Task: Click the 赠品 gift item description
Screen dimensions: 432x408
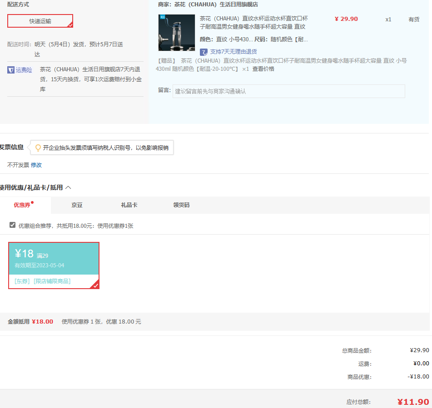Action: click(x=281, y=65)
